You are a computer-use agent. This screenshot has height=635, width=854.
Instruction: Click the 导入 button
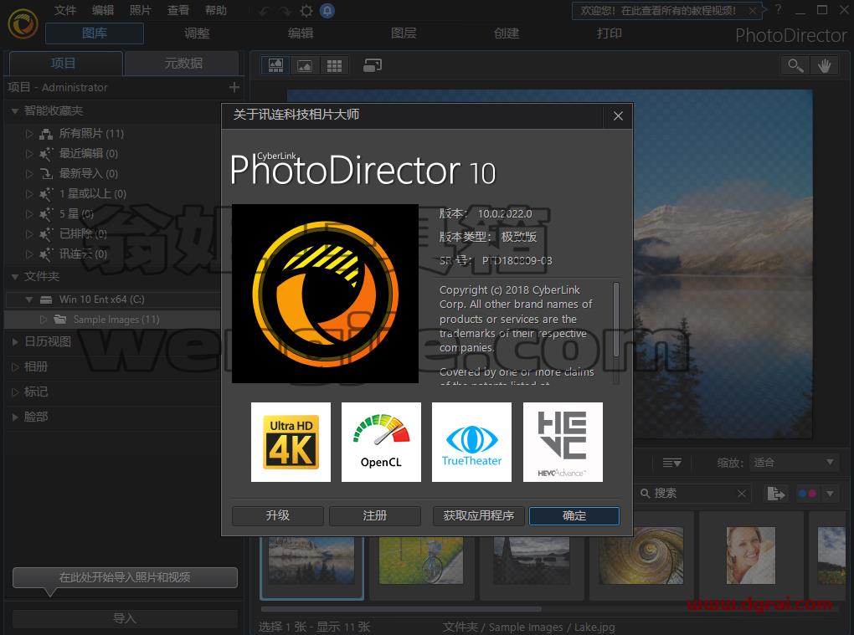(125, 618)
